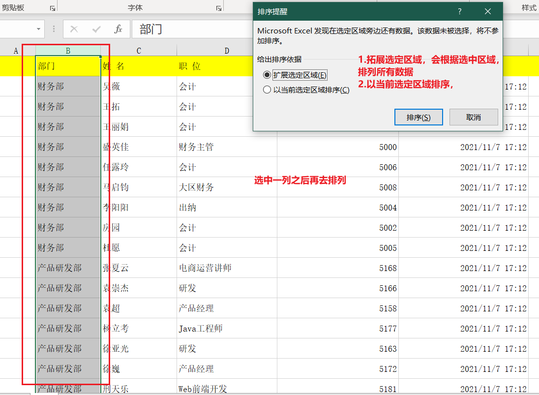Click the 财务主管 position cell
The height and width of the screenshot is (395, 539).
227,147
